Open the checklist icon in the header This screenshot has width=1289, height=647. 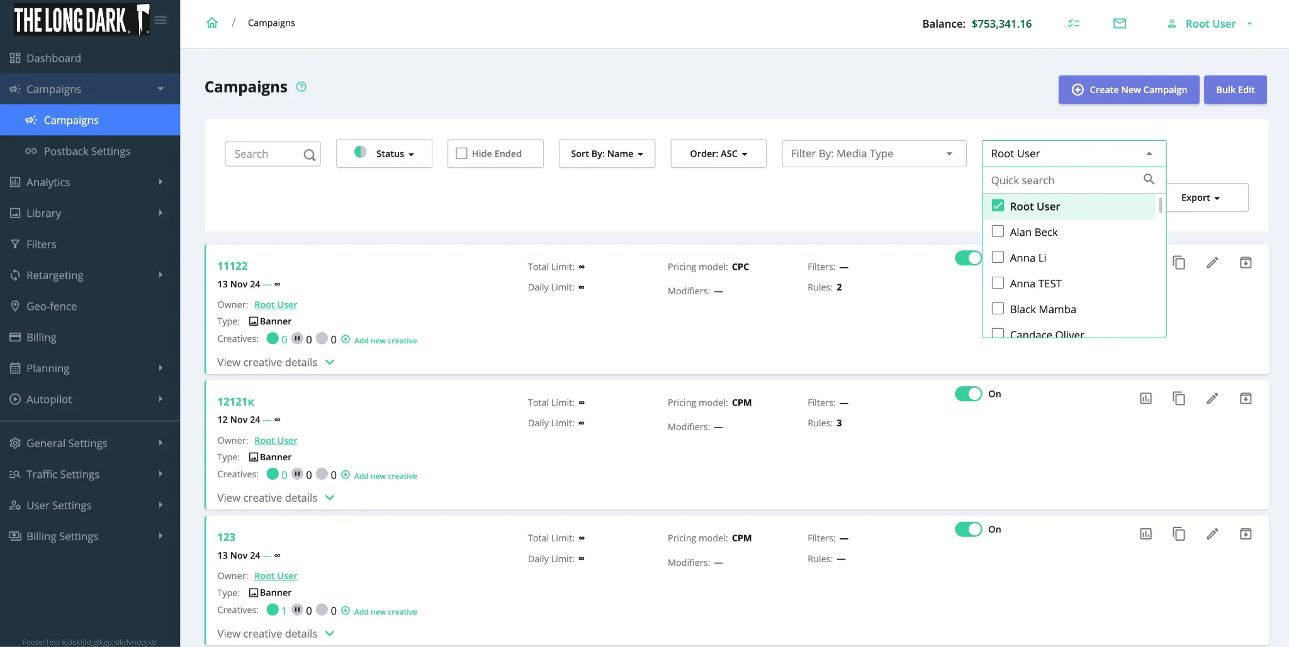tap(1074, 23)
